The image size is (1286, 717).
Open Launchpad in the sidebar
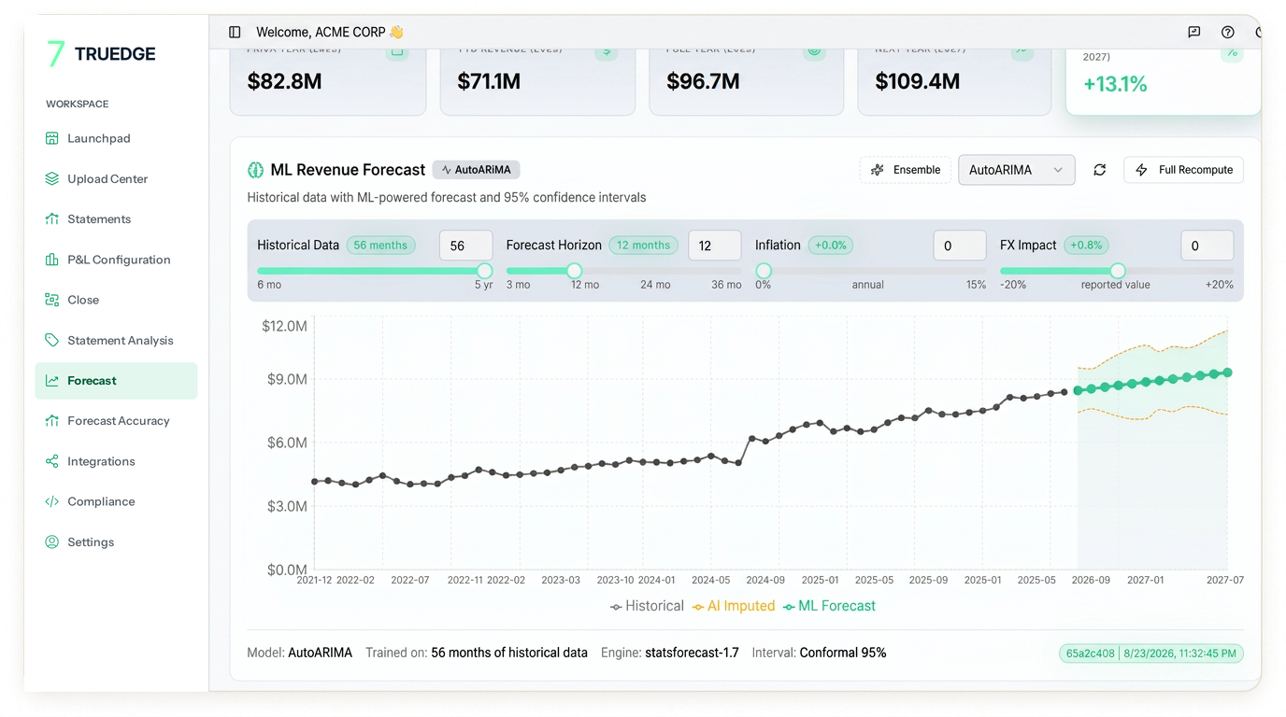click(x=116, y=138)
